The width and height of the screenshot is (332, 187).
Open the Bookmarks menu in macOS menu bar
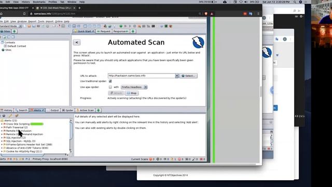[x=39, y=2]
